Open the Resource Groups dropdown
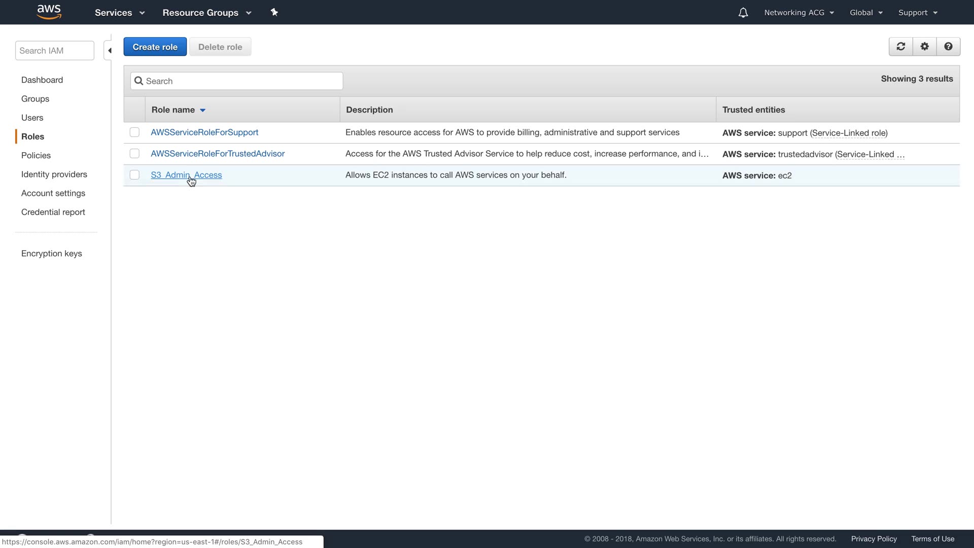This screenshot has height=548, width=974. (206, 13)
